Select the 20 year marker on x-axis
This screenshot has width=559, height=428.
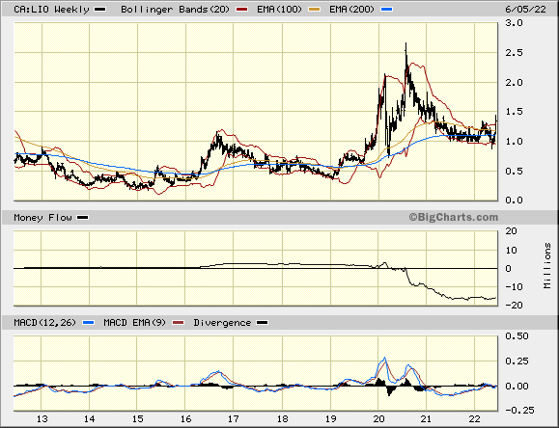pyautogui.click(x=379, y=419)
